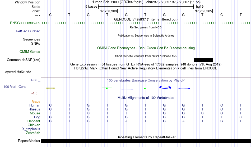Click the Human species label

coord(35,105)
